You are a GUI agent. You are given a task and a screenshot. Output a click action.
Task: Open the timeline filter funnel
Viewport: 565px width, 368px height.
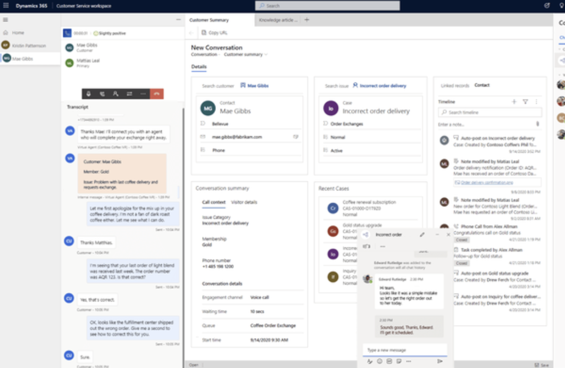[x=525, y=102]
